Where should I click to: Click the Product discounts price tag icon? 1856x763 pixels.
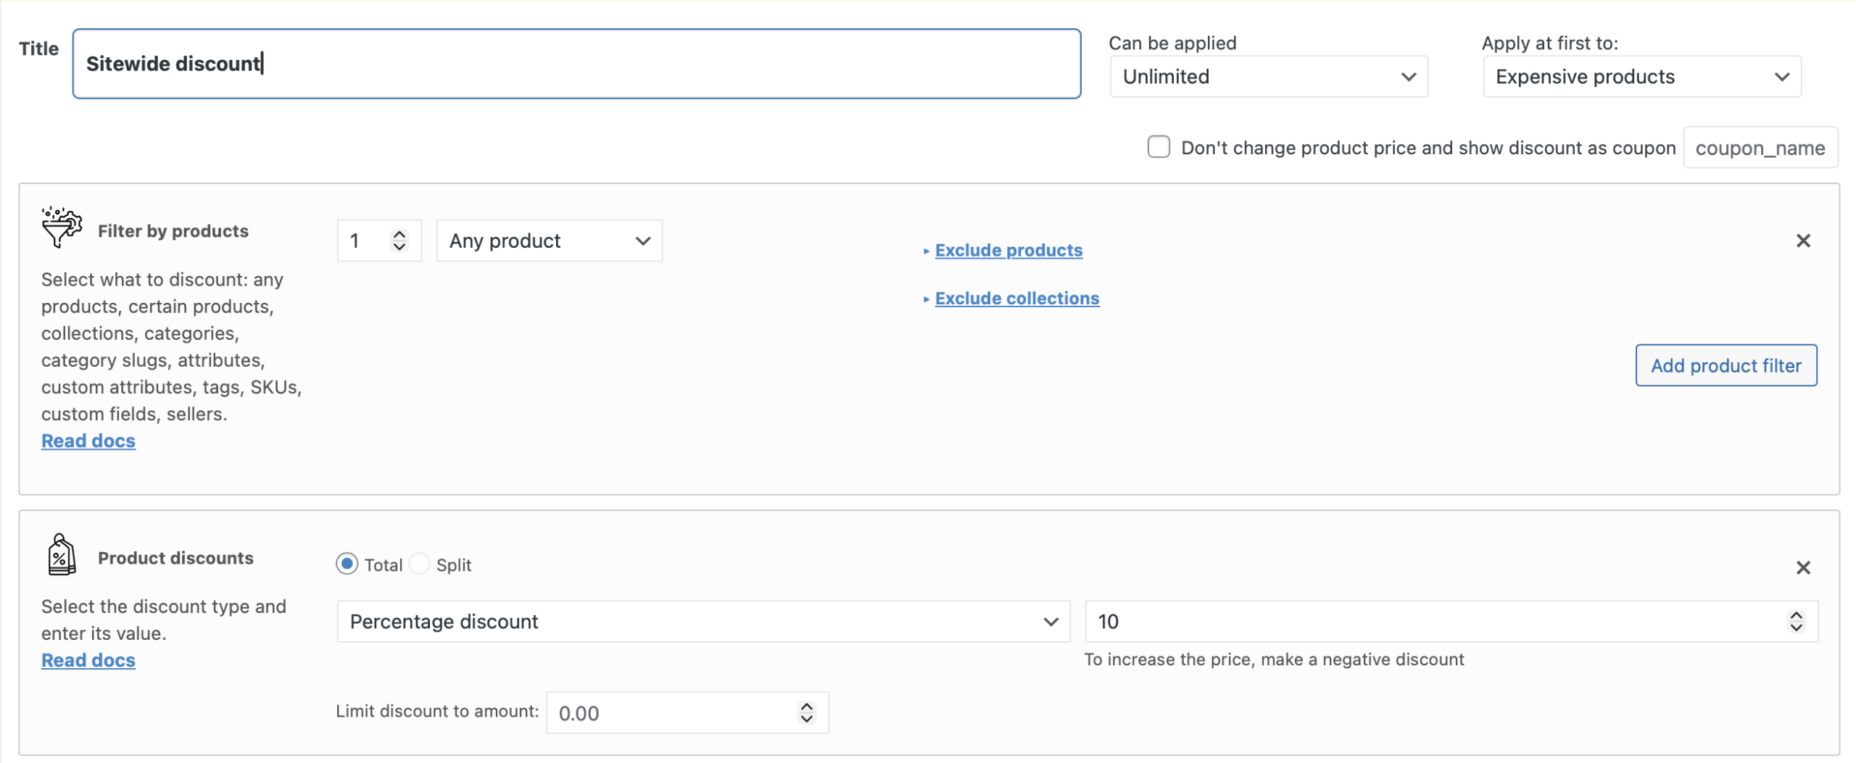click(62, 554)
